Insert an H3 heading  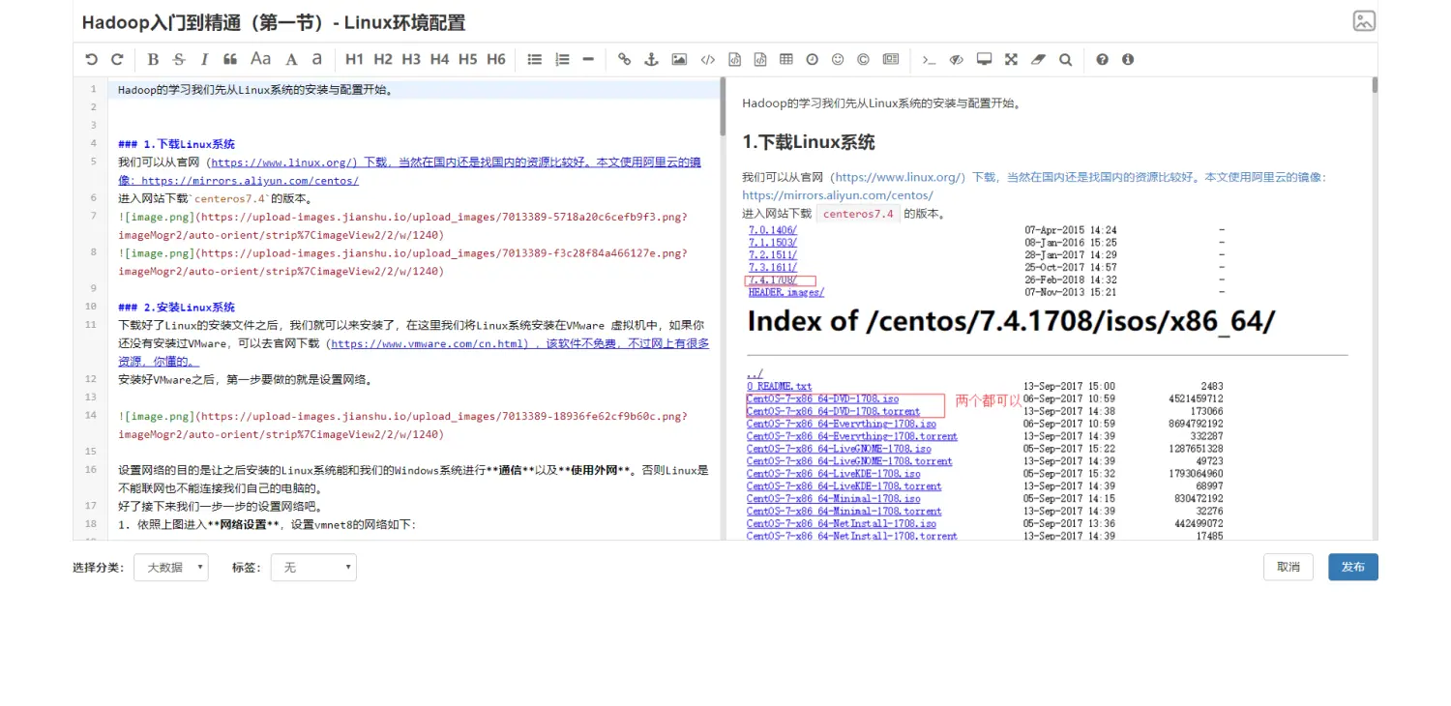411,59
